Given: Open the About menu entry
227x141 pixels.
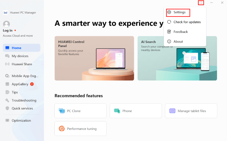Looking at the screenshot, I should [185, 42].
